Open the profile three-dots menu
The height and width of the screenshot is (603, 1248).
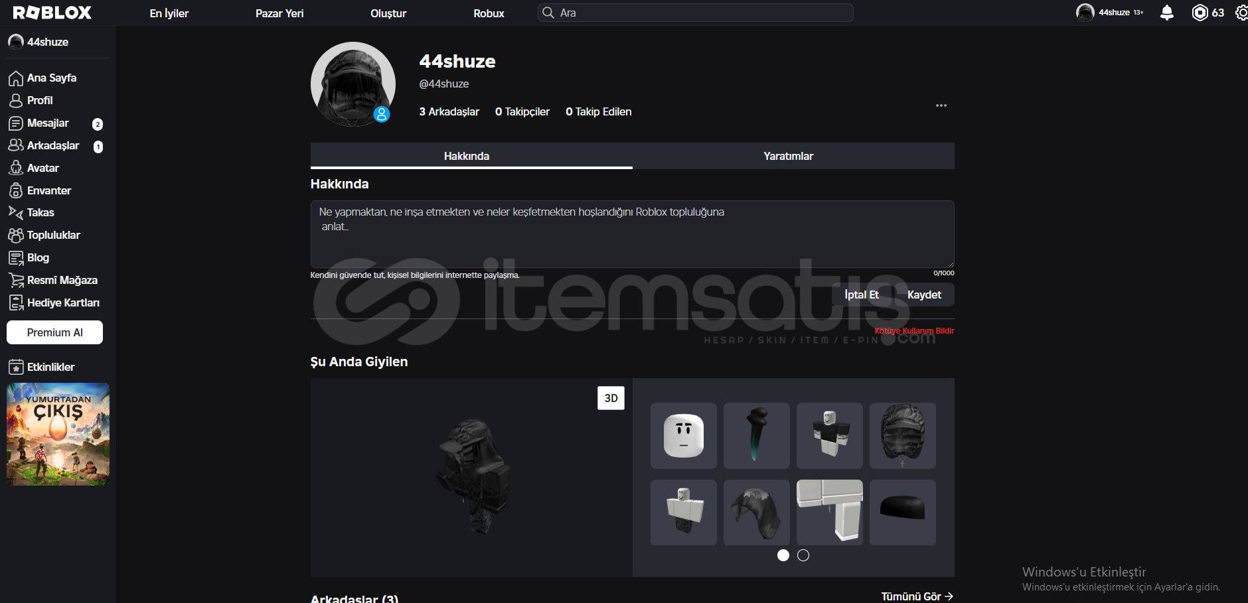[941, 105]
